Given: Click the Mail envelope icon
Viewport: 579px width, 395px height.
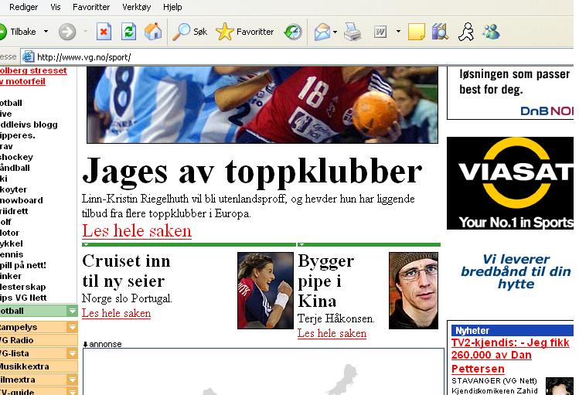Looking at the screenshot, I should 322,32.
